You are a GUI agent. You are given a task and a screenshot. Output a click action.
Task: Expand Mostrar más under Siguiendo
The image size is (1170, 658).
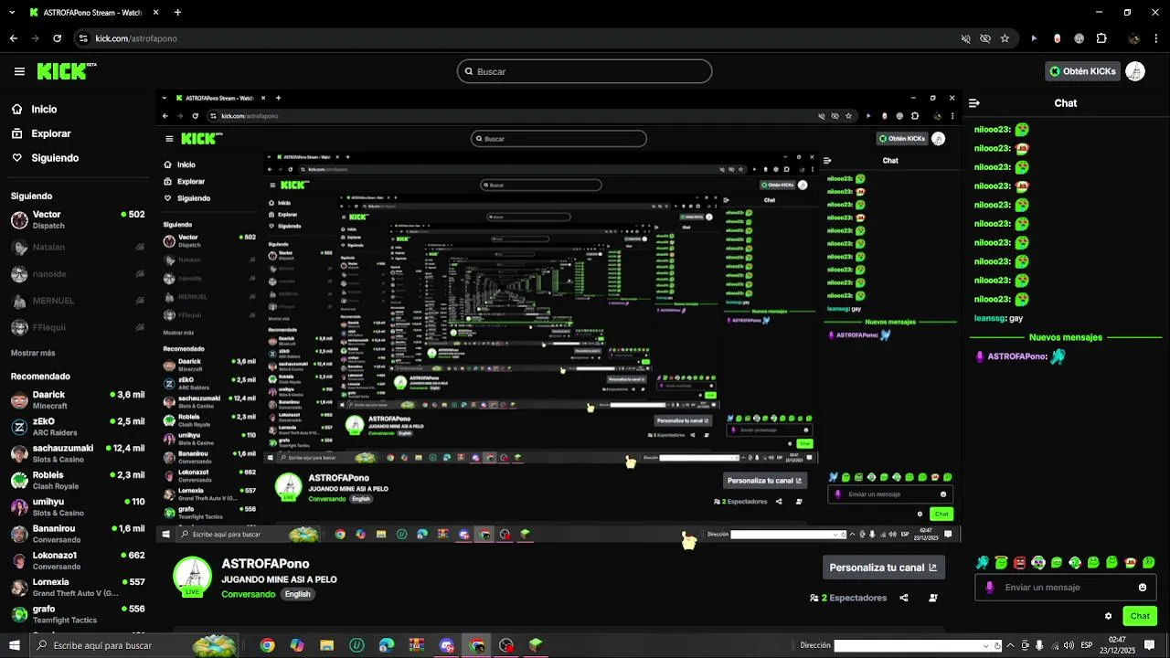click(33, 353)
